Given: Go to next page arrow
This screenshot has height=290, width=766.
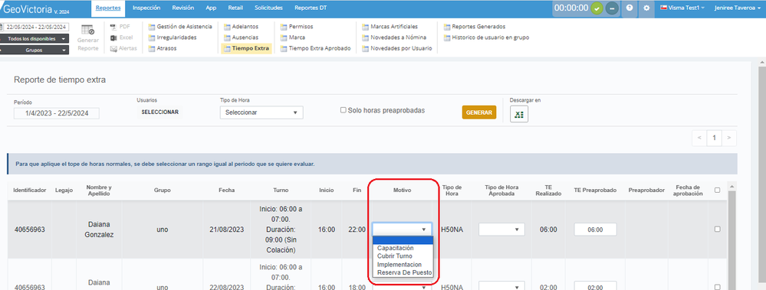Looking at the screenshot, I should click(x=729, y=138).
